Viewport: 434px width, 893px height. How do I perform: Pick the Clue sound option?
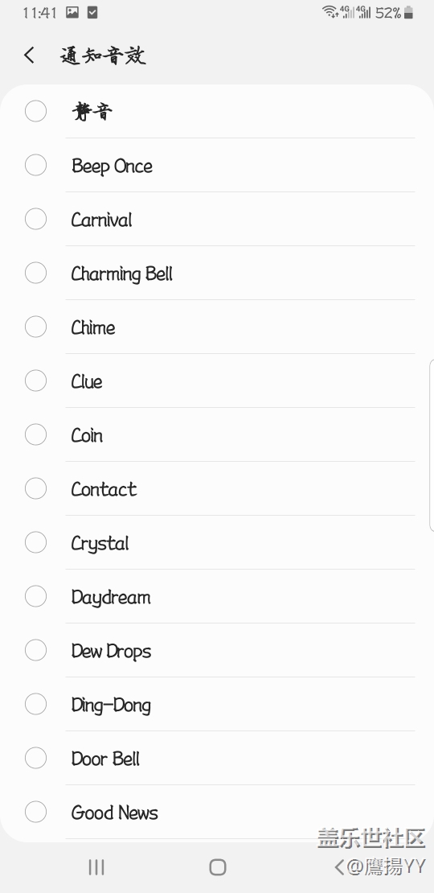tap(217, 381)
